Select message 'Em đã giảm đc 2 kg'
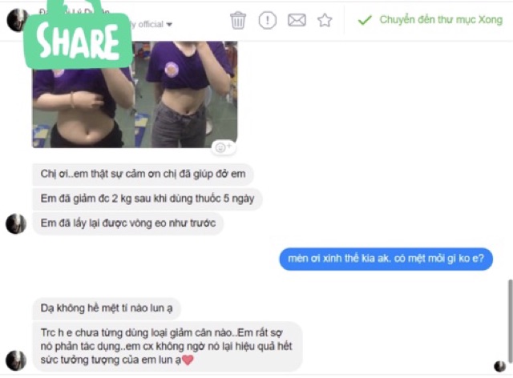This screenshot has width=513, height=378. tap(147, 199)
